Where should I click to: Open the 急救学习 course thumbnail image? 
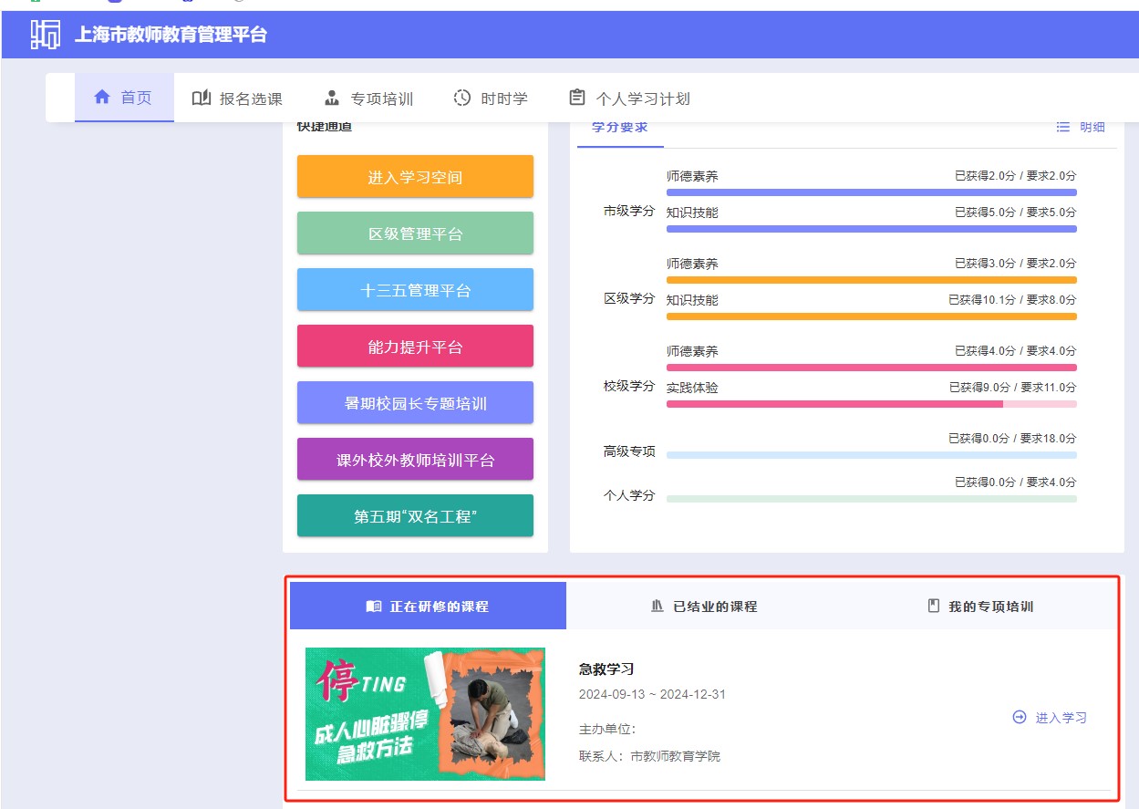coord(425,714)
